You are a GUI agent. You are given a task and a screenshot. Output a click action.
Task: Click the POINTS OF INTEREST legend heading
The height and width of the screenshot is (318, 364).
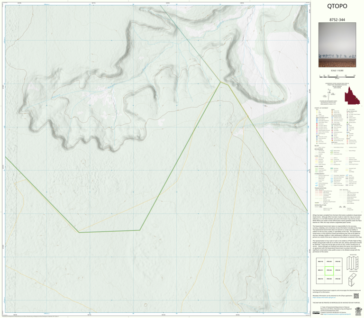pos(321,108)
